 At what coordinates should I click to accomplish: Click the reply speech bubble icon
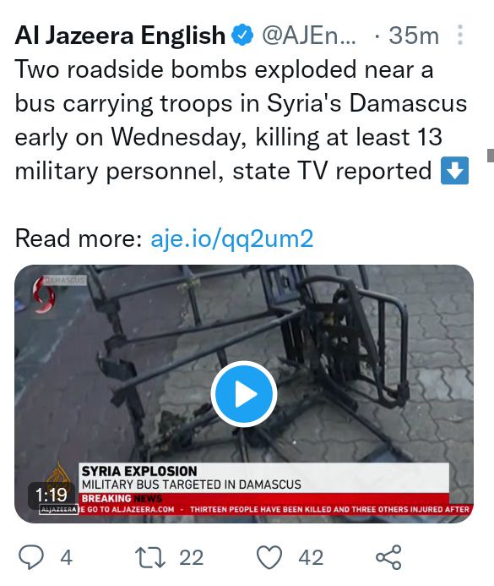[x=31, y=557]
